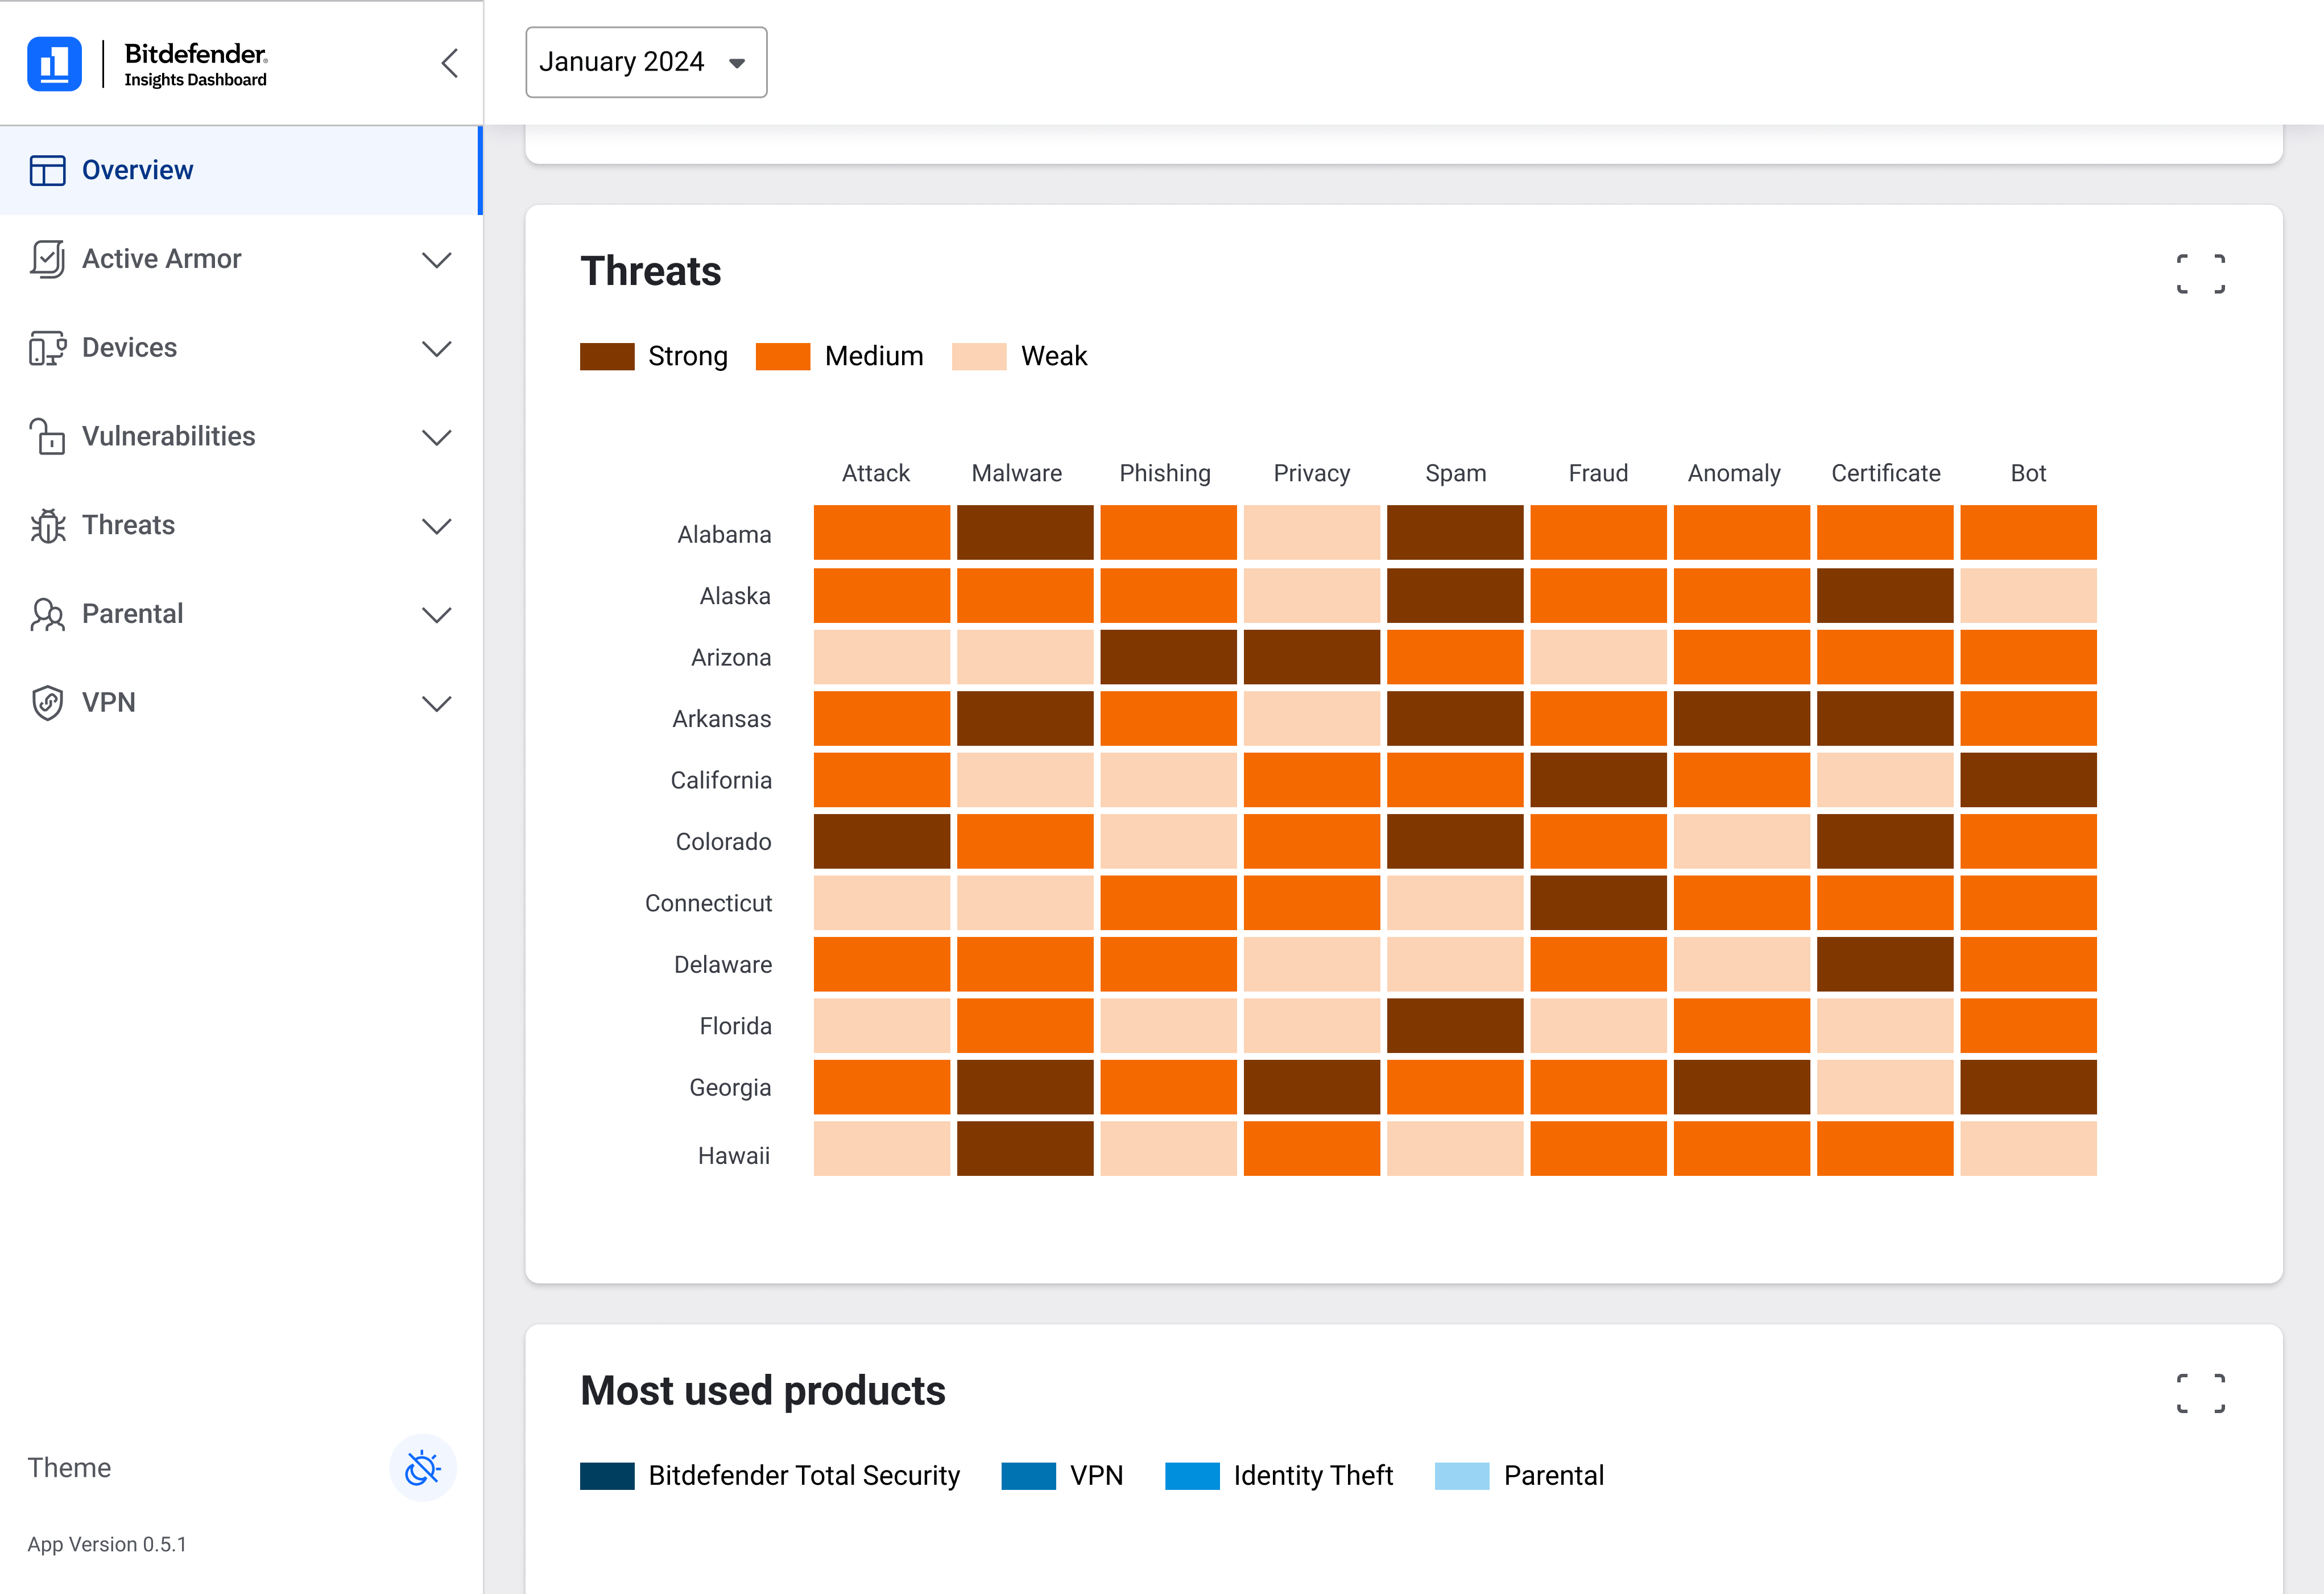Toggle Weak legend swatch in Threats

tap(979, 356)
